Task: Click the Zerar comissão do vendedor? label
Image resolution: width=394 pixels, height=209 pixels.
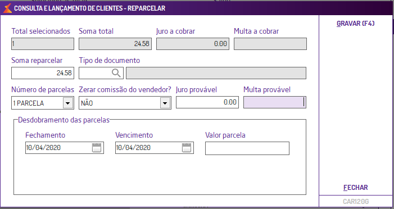Action: [125, 90]
